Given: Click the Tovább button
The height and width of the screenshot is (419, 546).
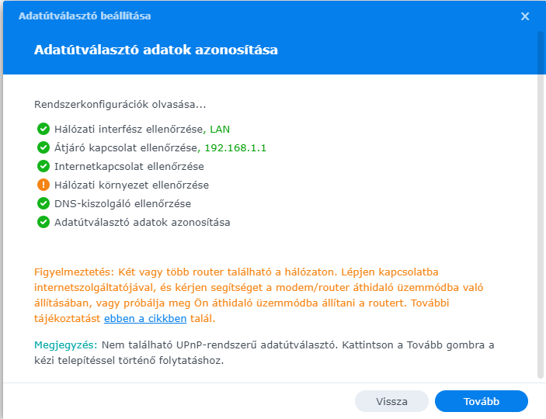Looking at the screenshot, I should pos(482,401).
